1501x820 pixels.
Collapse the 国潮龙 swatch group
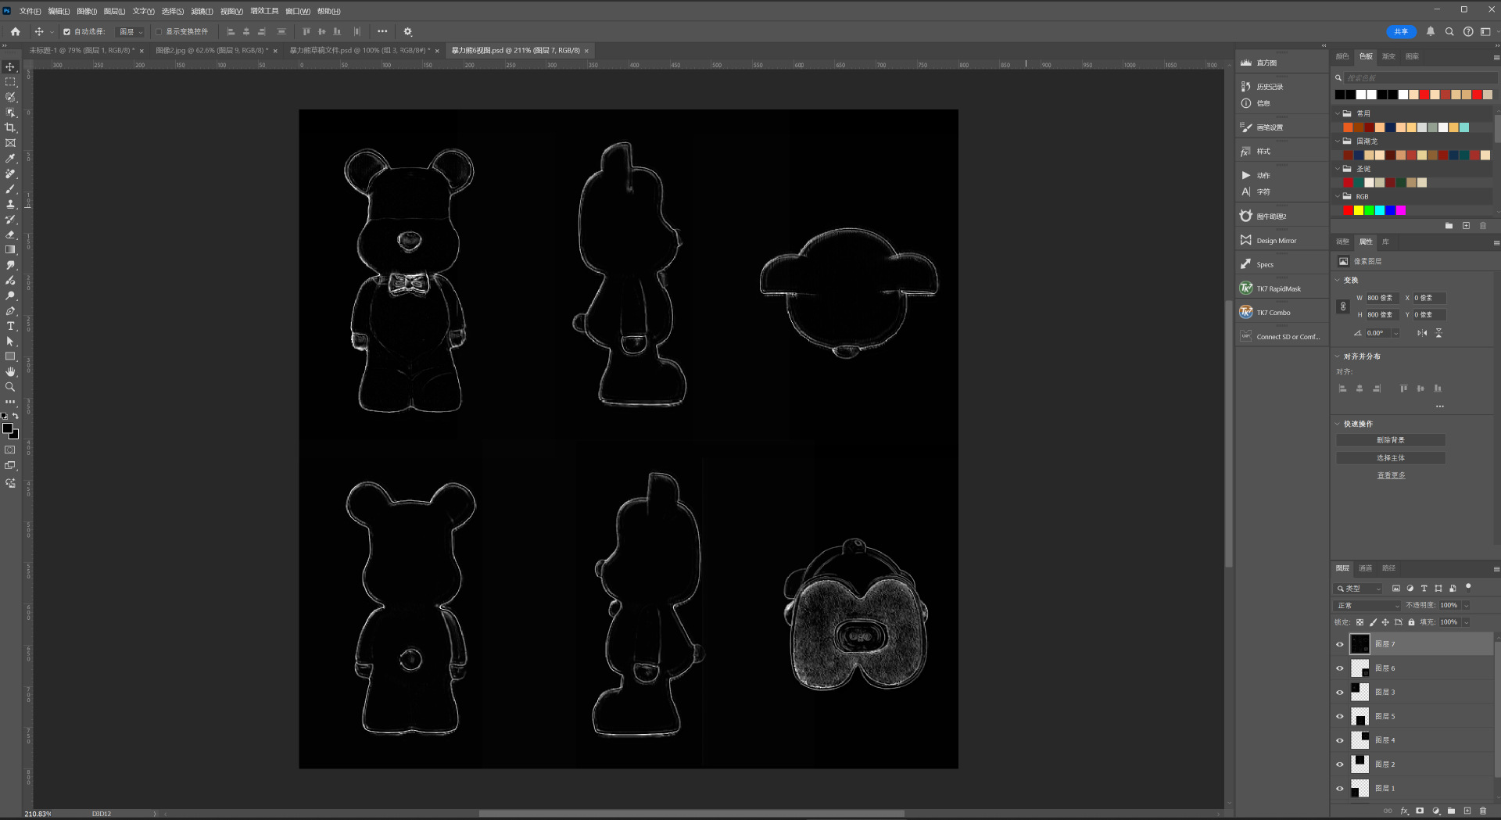(1338, 141)
